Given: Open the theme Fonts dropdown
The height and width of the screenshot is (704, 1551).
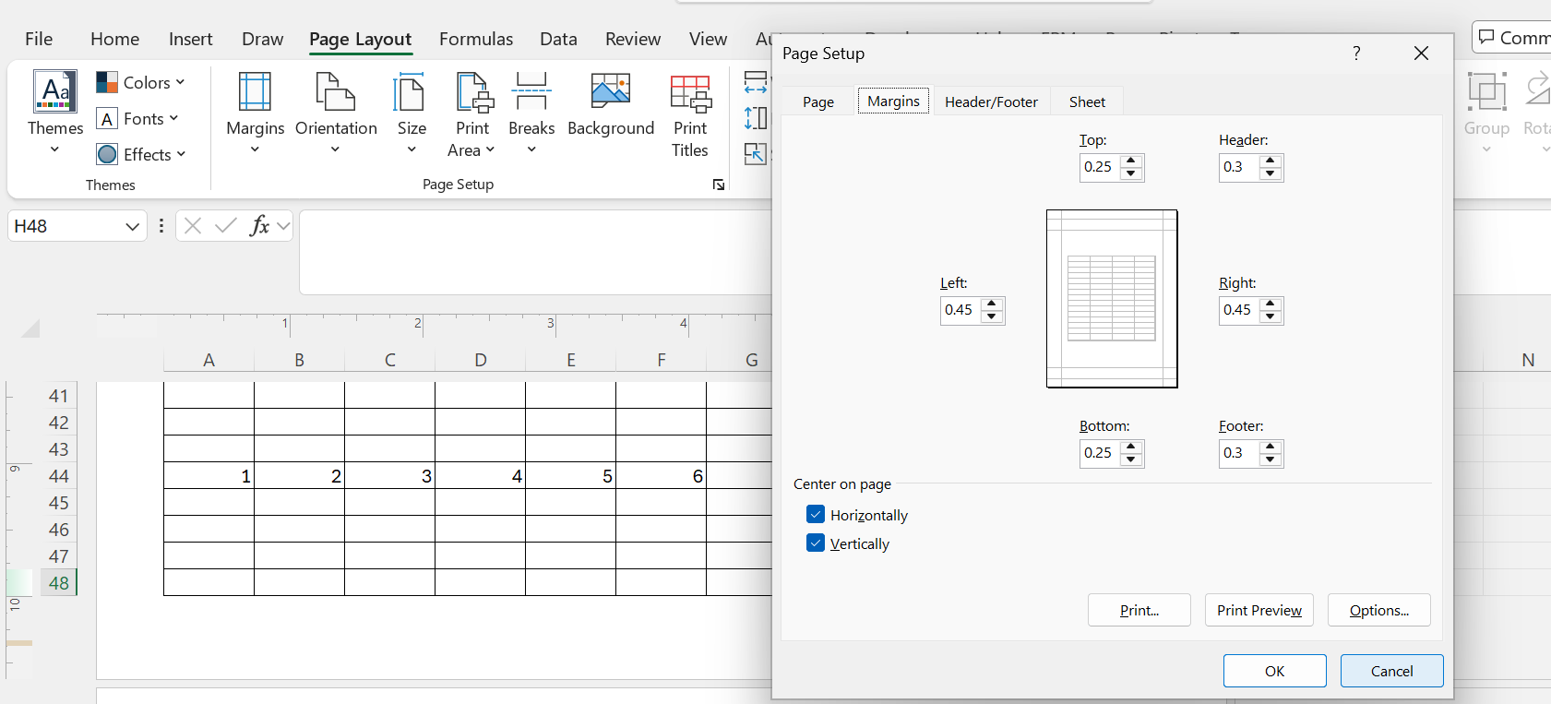Looking at the screenshot, I should coord(137,119).
